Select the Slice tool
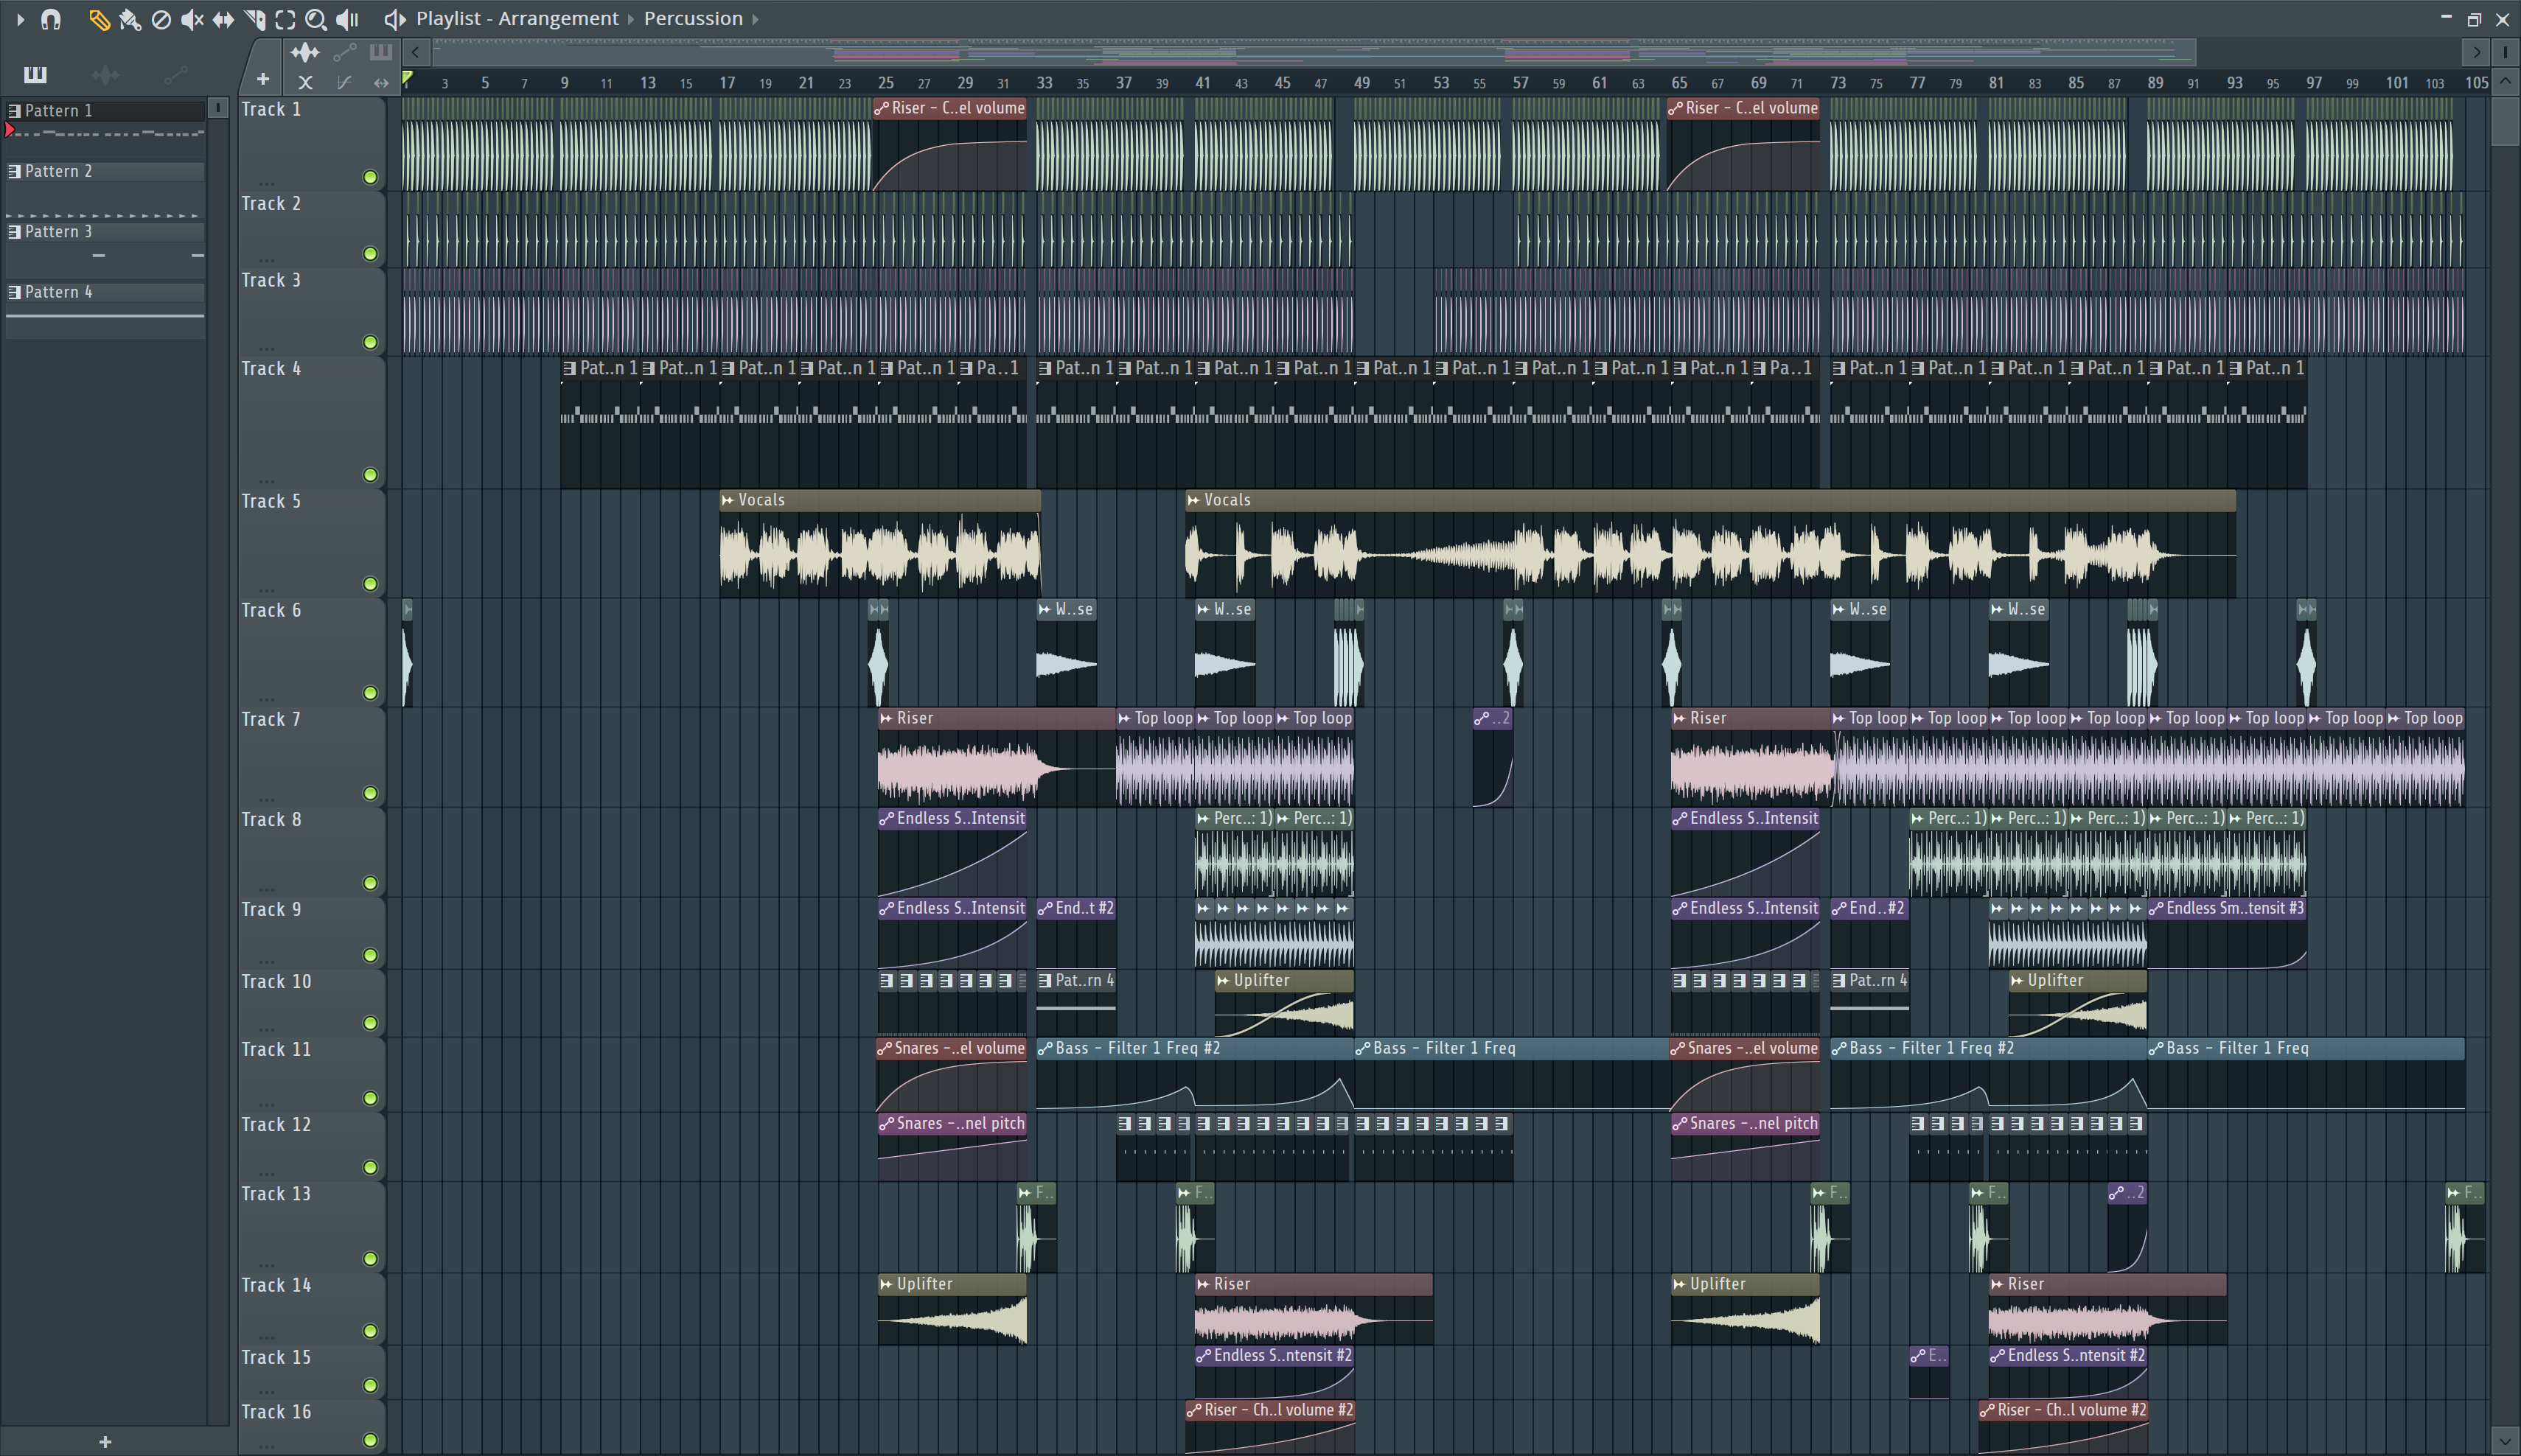The height and width of the screenshot is (1456, 2521). tap(254, 19)
